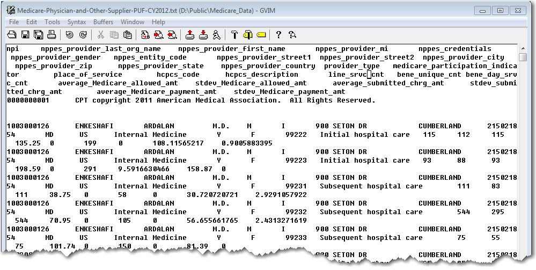Open the Find and Replace icon
This screenshot has width=536, height=270.
pyautogui.click(x=145, y=35)
